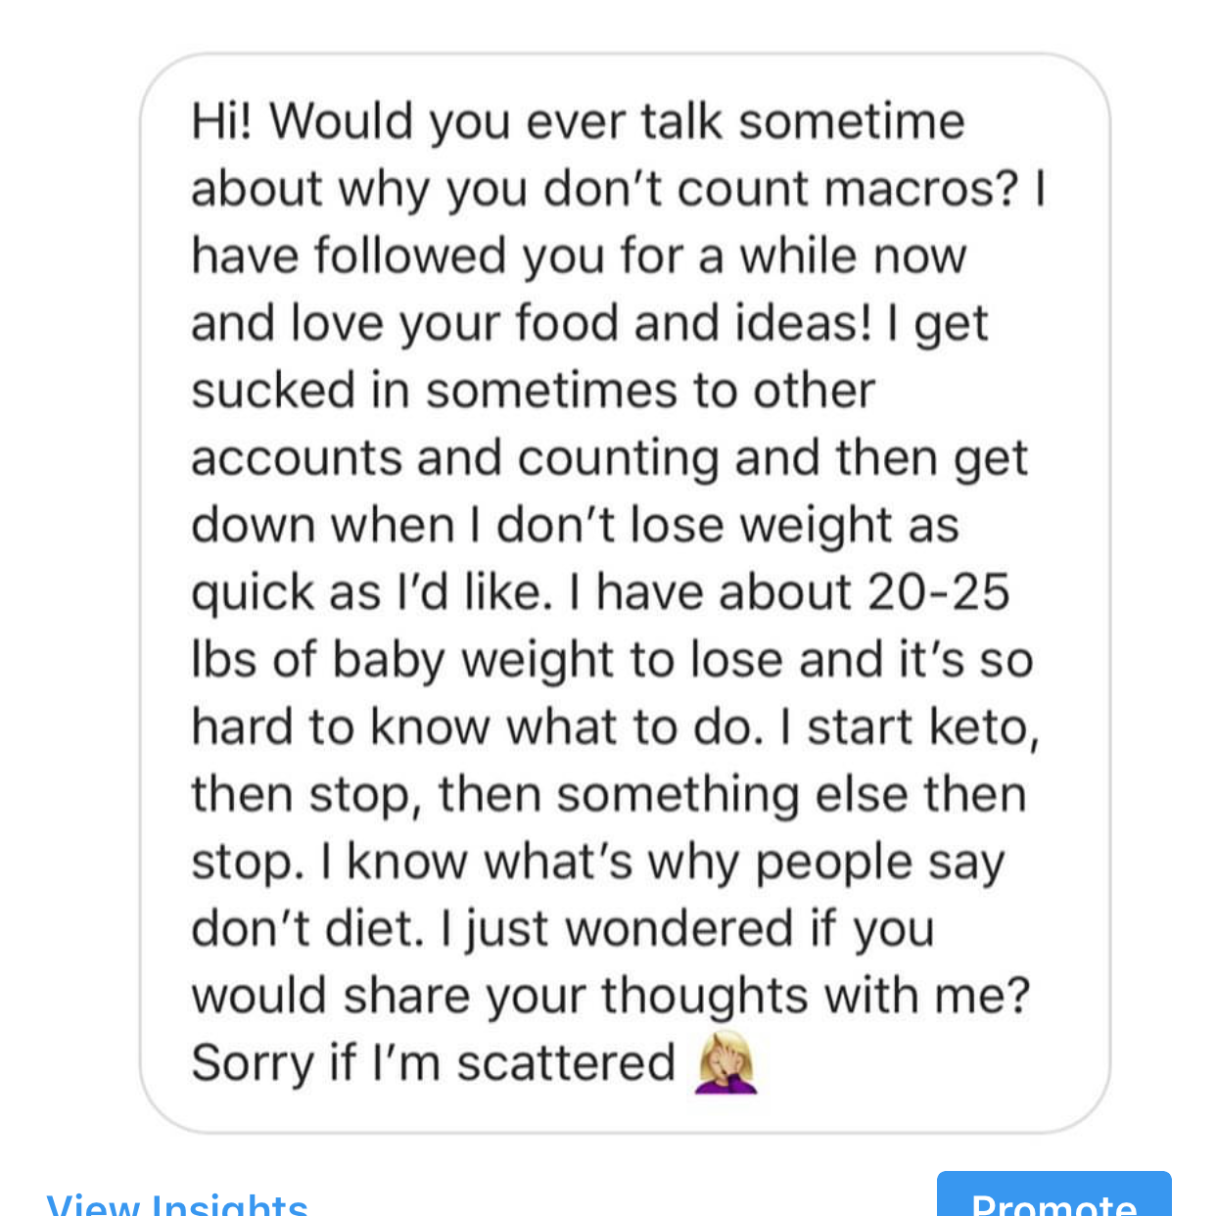Tap the line "would share your thoughts with me?"
The image size is (1216, 1216).
(x=610, y=996)
